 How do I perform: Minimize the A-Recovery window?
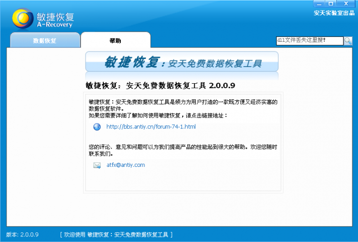(319, 4)
